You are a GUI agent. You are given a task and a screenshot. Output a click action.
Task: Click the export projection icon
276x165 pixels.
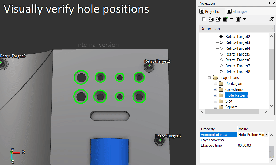point(238,19)
